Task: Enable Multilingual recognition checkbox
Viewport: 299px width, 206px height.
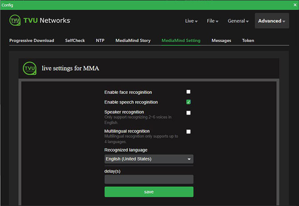Action: 188,132
